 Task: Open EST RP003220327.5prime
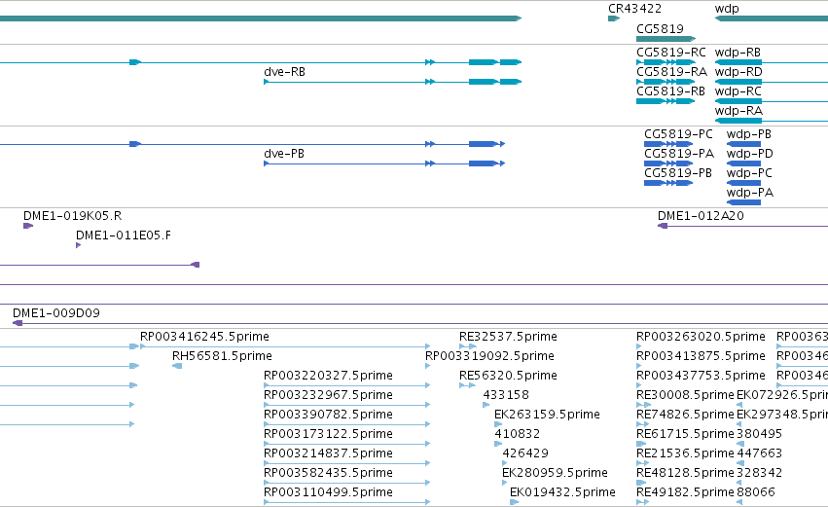tap(329, 376)
